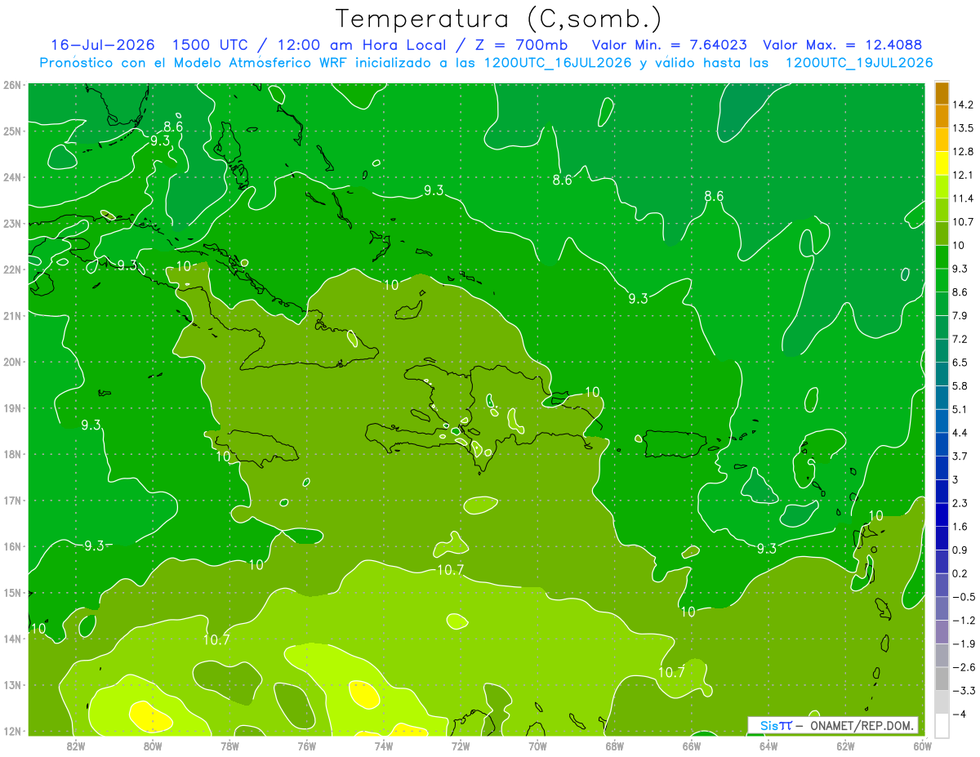The height and width of the screenshot is (757, 980).
Task: Select the '16-Jul-2026' date text
Action: [x=104, y=45]
